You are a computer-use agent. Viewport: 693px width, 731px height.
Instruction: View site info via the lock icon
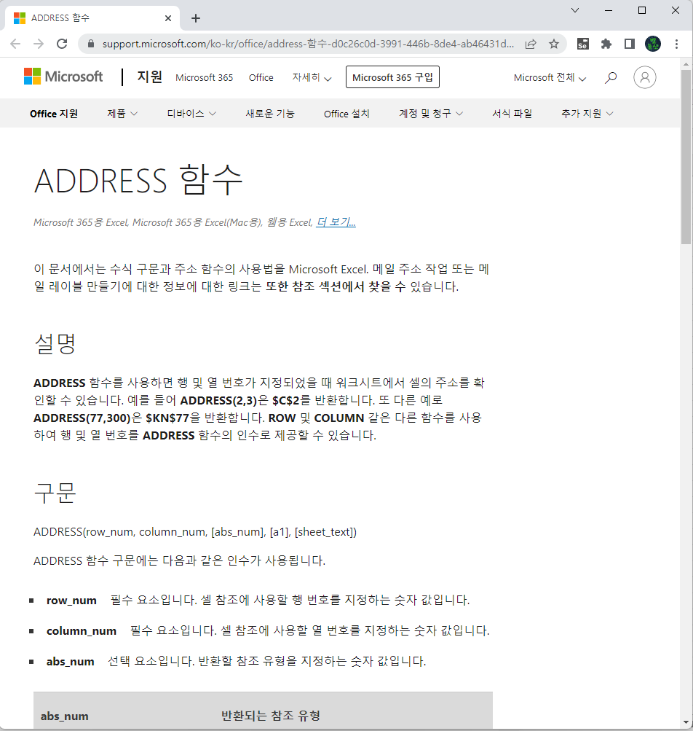point(91,44)
